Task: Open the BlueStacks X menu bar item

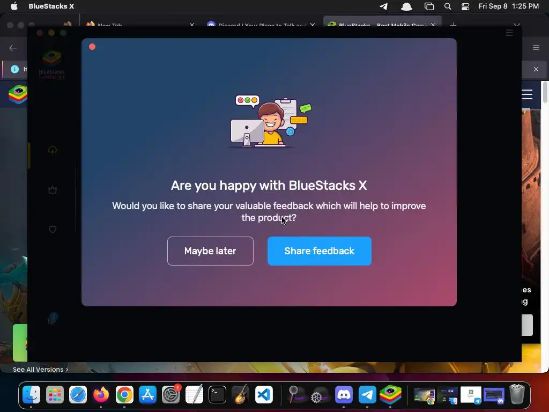Action: pos(51,6)
